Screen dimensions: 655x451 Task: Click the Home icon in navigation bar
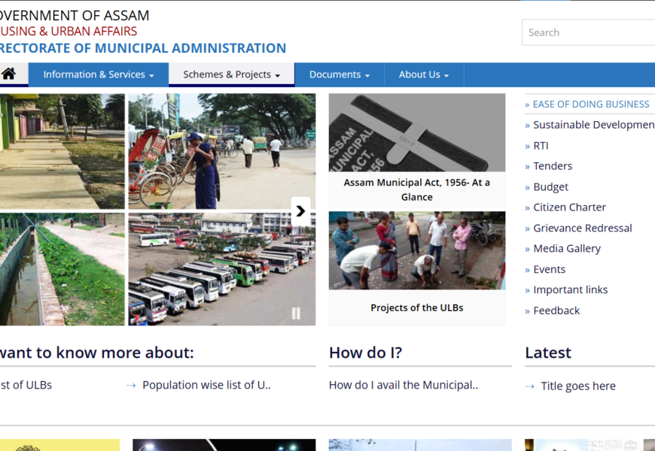[x=9, y=74]
